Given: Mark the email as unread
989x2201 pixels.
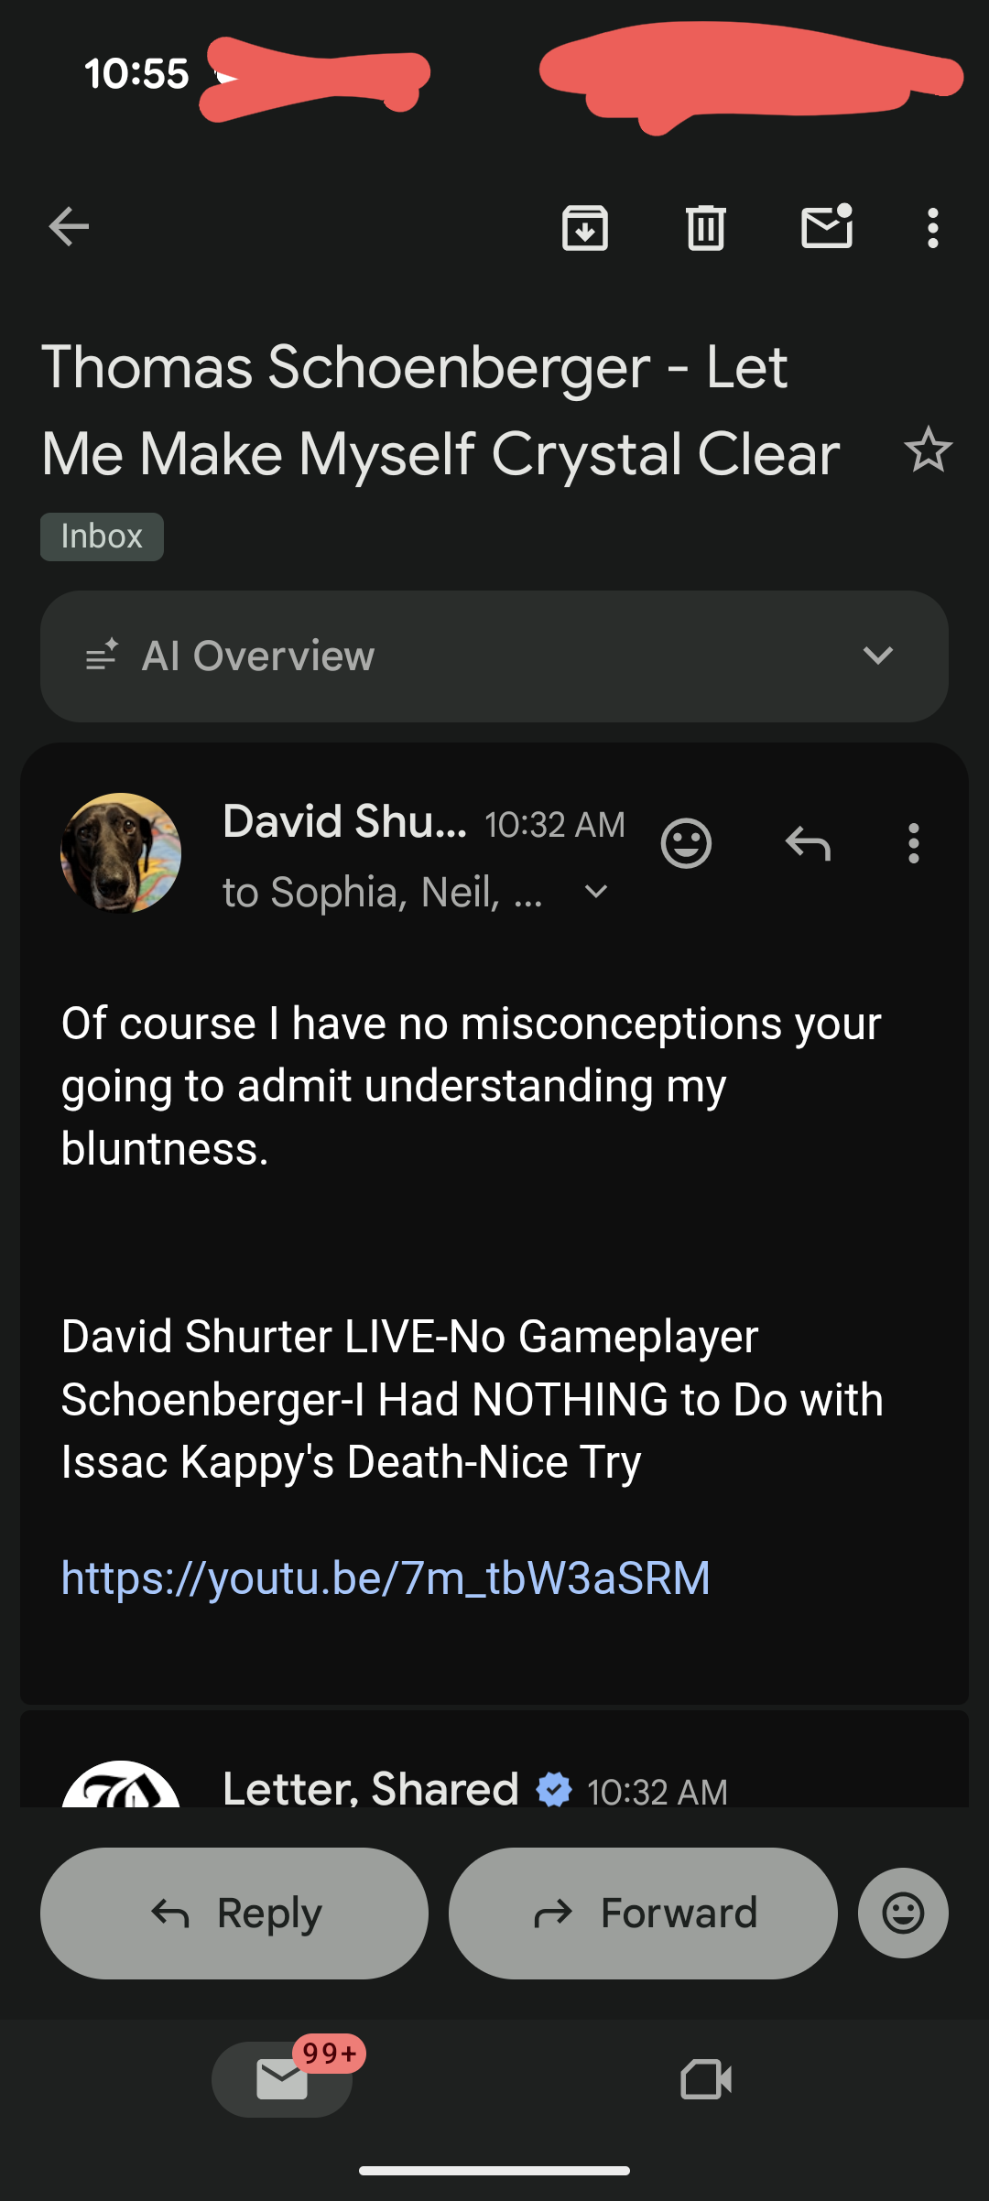Looking at the screenshot, I should (x=827, y=227).
